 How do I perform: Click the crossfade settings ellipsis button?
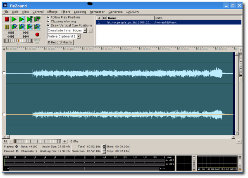[x=91, y=31]
